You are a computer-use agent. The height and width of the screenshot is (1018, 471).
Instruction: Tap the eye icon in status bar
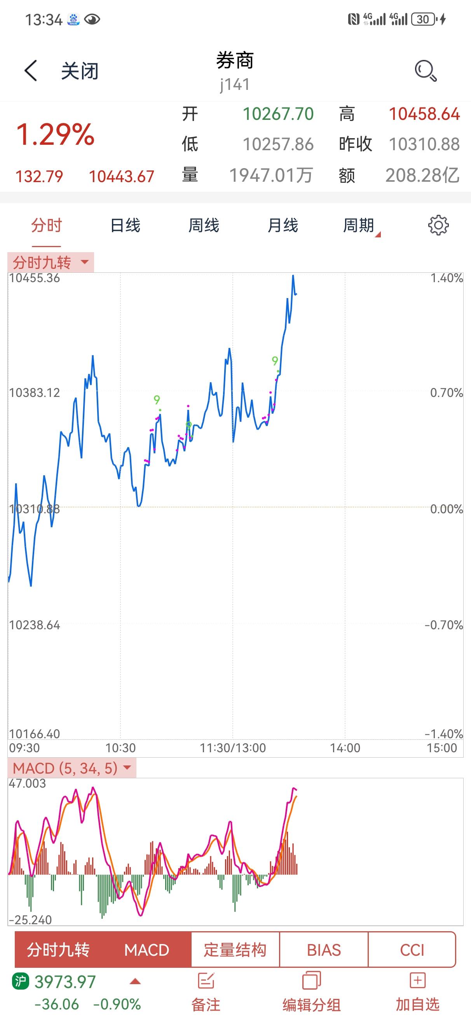coord(92,19)
